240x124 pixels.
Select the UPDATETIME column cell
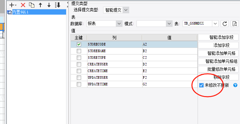pyautogui.click(x=114, y=84)
